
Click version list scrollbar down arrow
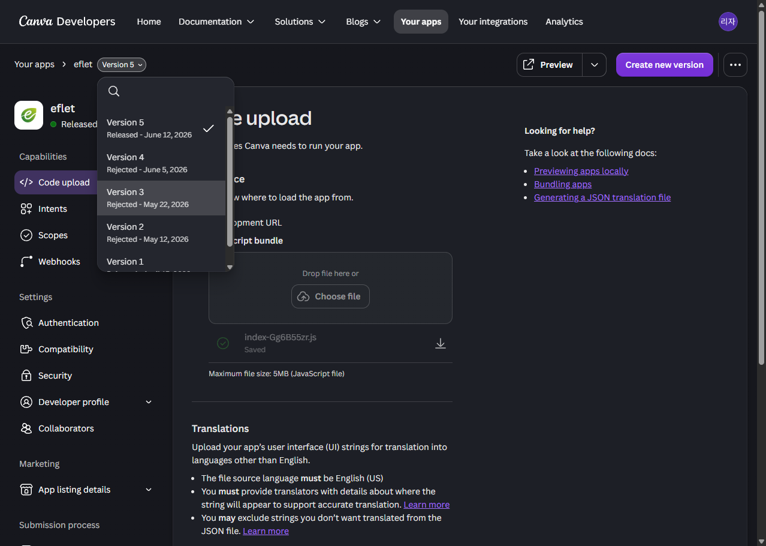[230, 267]
